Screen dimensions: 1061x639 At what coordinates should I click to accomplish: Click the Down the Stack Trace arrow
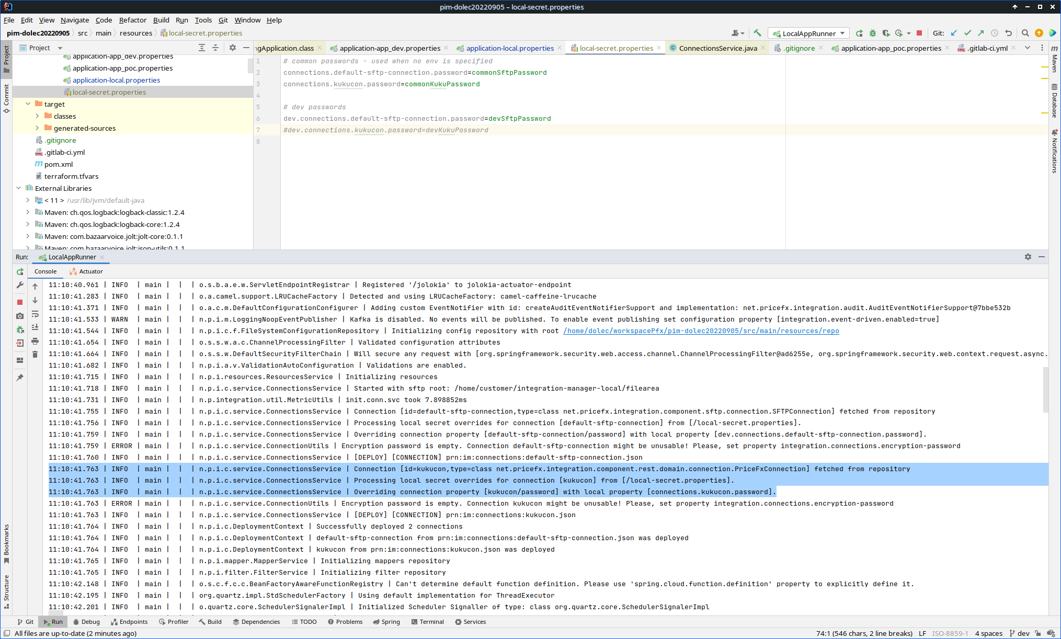click(x=35, y=300)
